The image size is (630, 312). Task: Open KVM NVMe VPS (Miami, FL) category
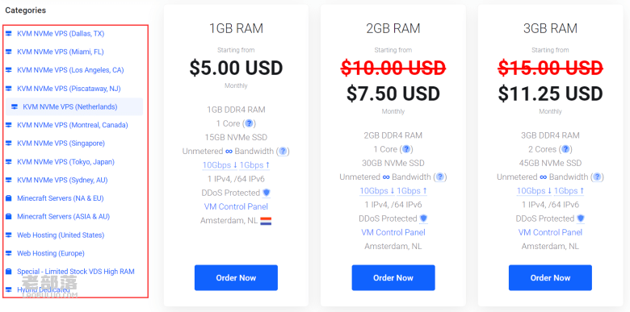pyautogui.click(x=61, y=52)
